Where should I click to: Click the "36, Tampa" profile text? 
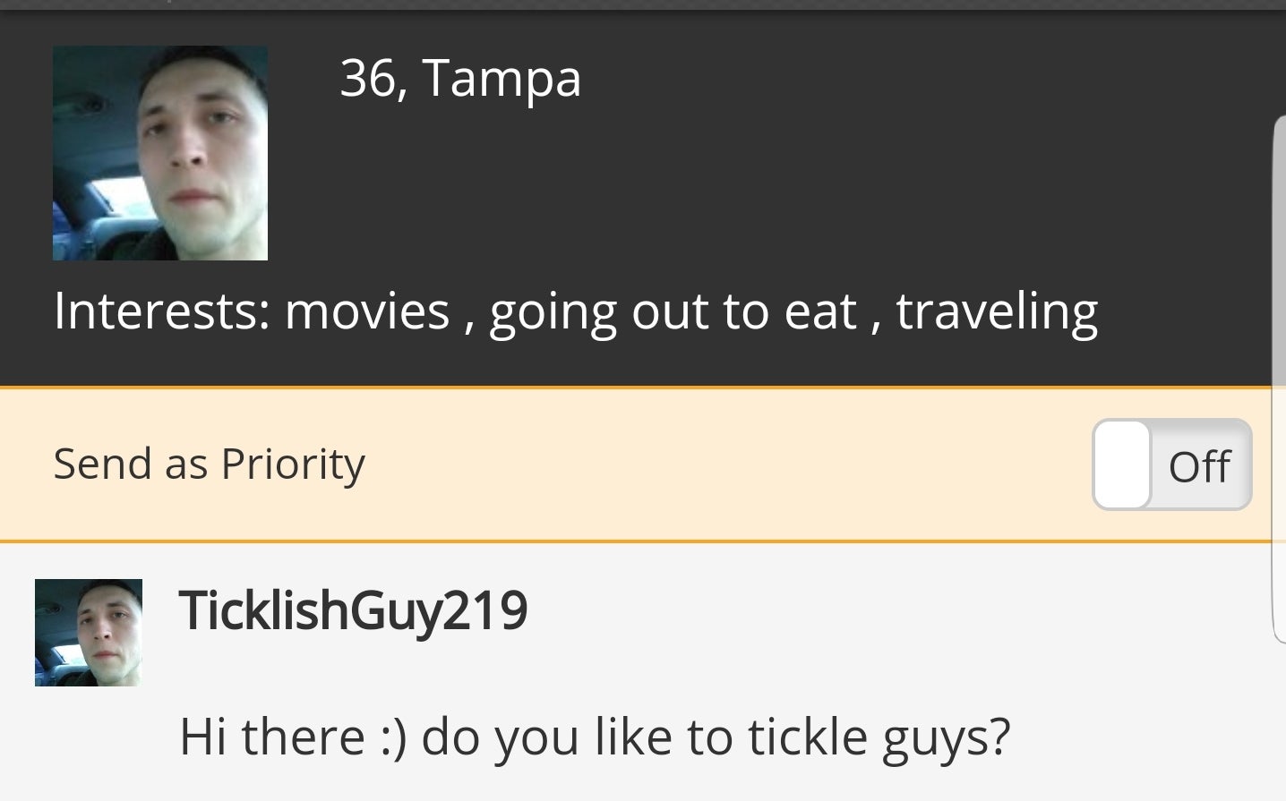click(x=460, y=78)
